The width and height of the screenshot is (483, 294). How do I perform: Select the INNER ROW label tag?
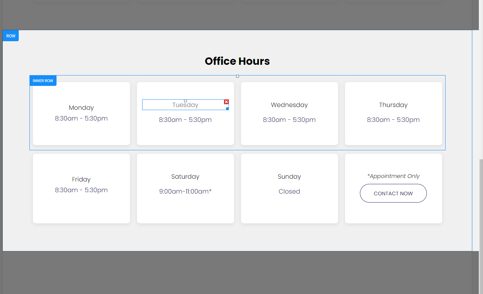click(x=43, y=81)
